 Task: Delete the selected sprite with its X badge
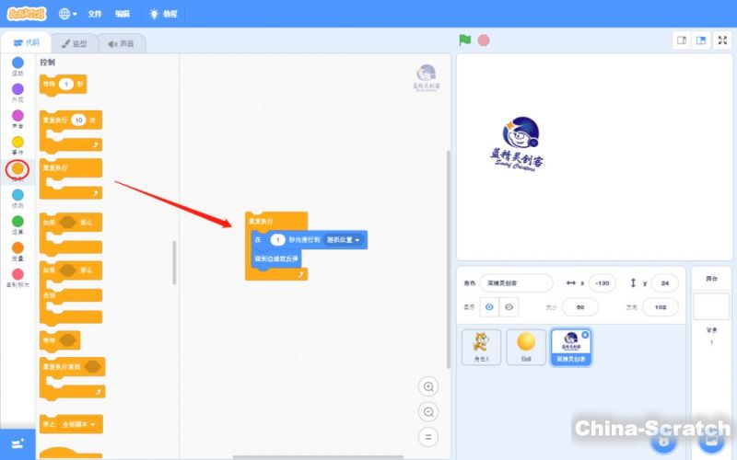(585, 334)
